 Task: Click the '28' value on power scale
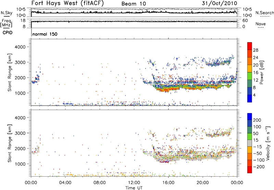click(x=256, y=50)
